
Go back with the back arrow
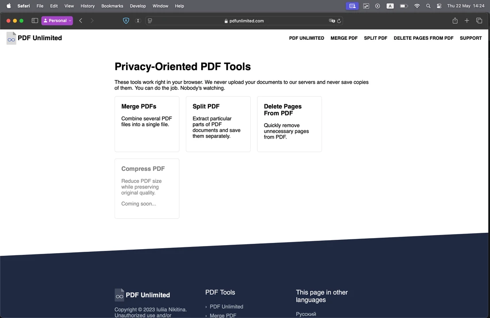[x=80, y=21]
